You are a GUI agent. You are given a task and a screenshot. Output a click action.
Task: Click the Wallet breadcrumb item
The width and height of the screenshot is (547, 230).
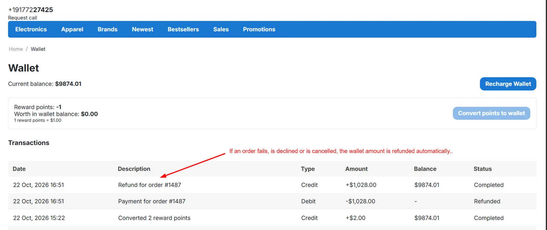tap(38, 49)
